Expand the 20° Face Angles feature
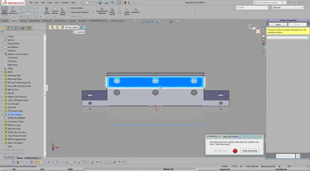310x171 pixels. [2, 115]
